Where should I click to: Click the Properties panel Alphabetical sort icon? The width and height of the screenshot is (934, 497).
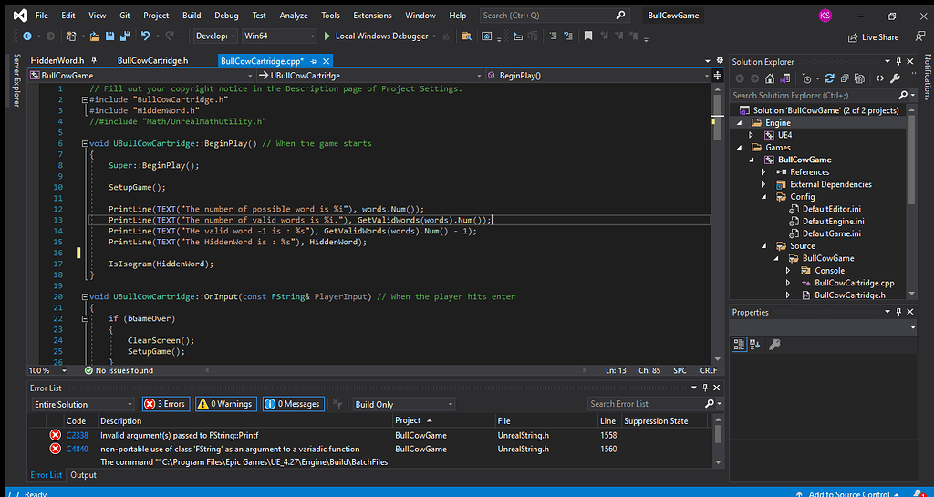point(755,344)
